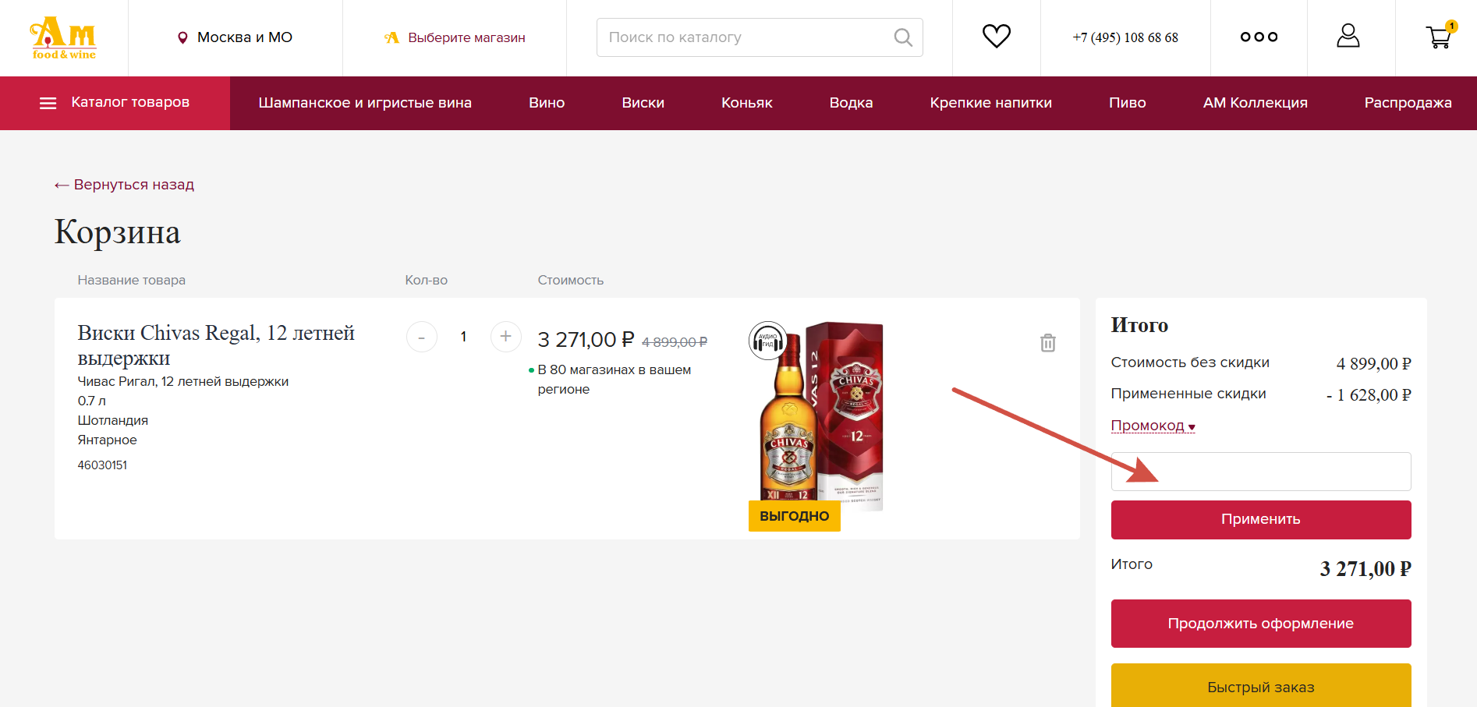Select the Выберите магазин link
Viewport: 1477px width, 707px height.
pos(466,37)
